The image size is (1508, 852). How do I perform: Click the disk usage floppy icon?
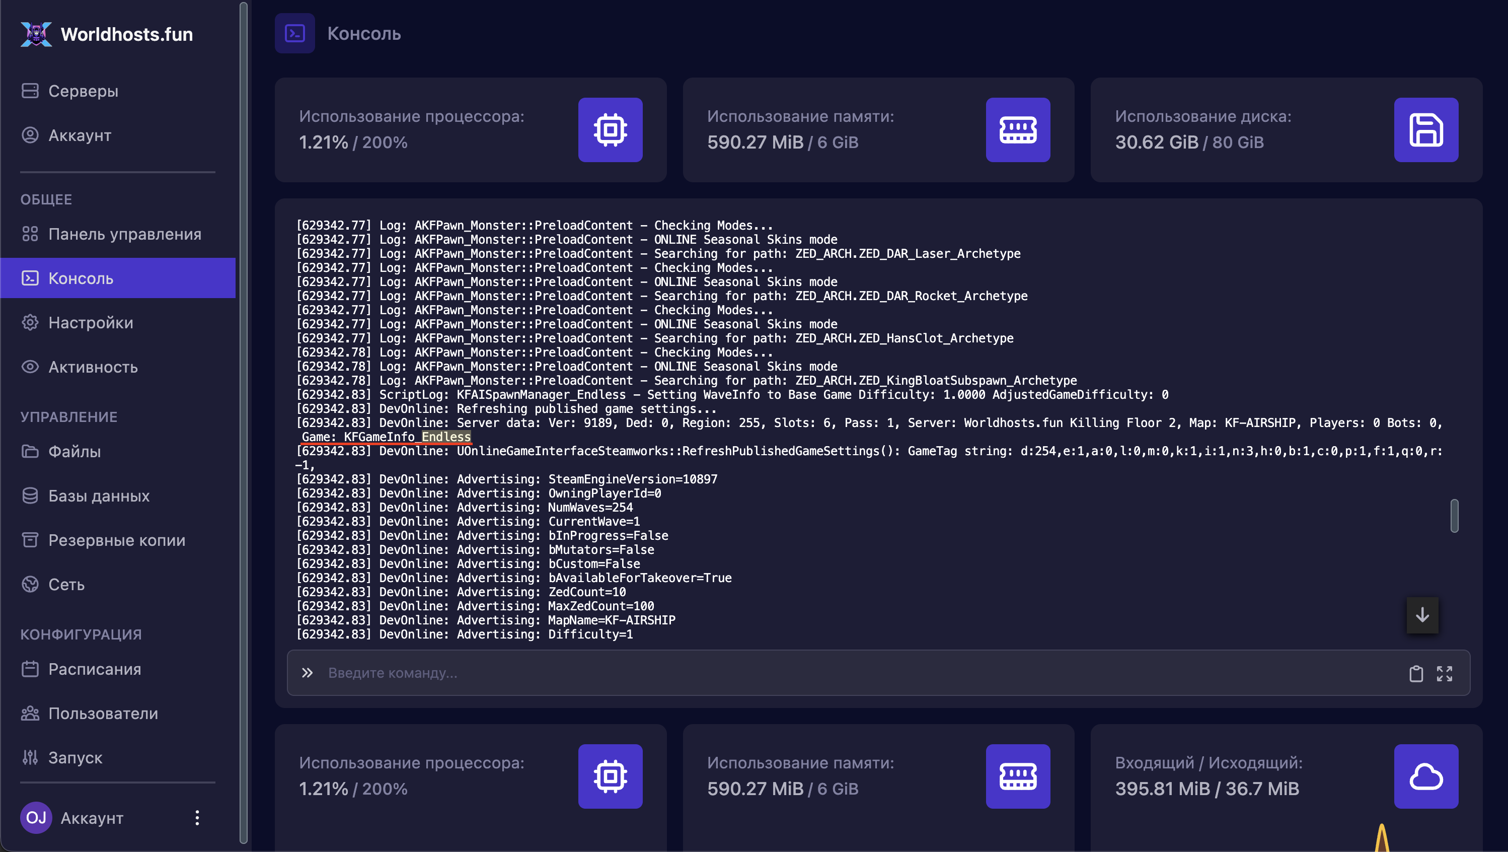[1425, 130]
